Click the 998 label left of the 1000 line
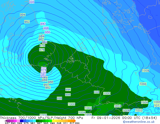 60,98
